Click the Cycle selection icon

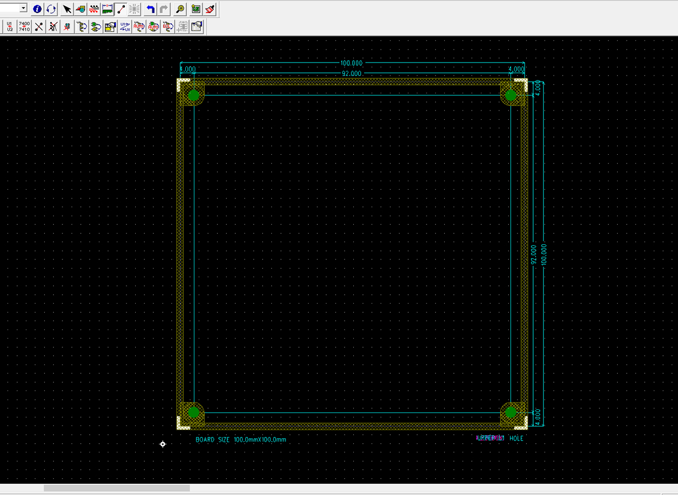51,9
